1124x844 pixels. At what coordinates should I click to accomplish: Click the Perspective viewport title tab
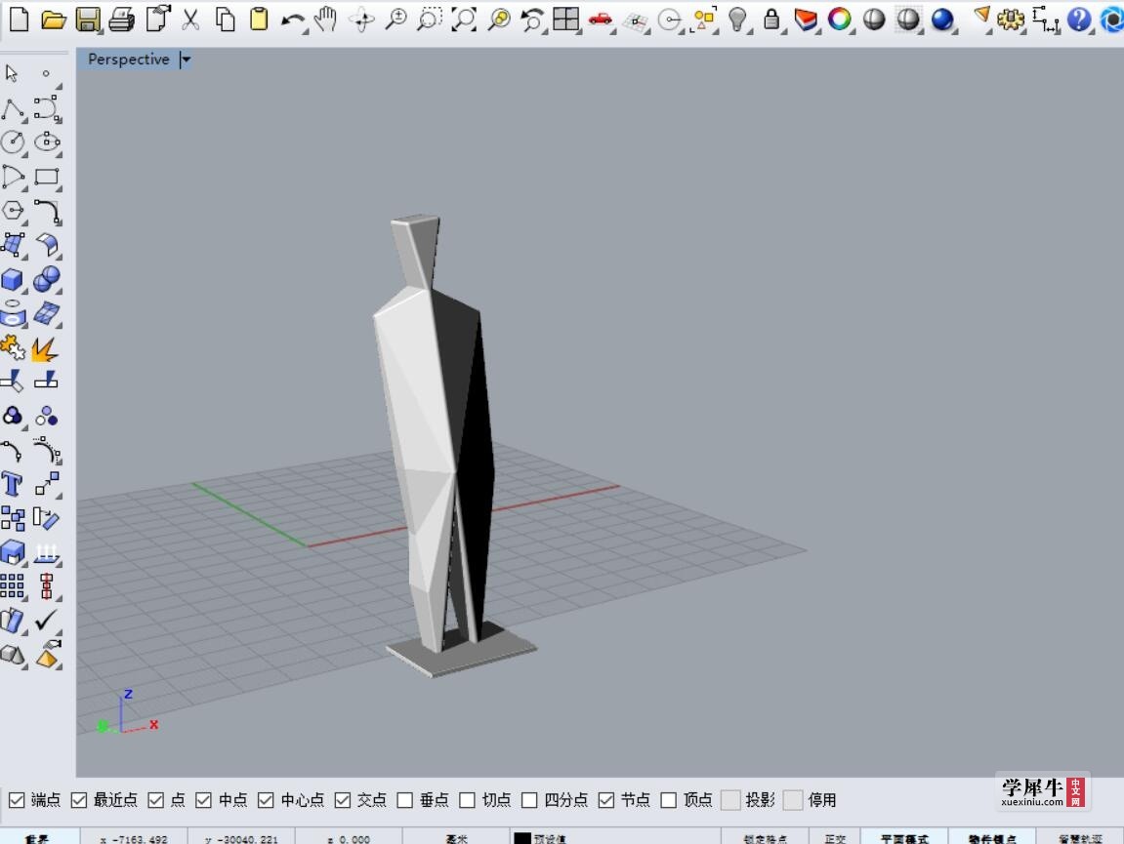pyautogui.click(x=129, y=60)
